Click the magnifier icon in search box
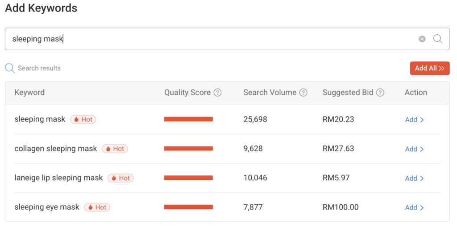 tap(438, 39)
